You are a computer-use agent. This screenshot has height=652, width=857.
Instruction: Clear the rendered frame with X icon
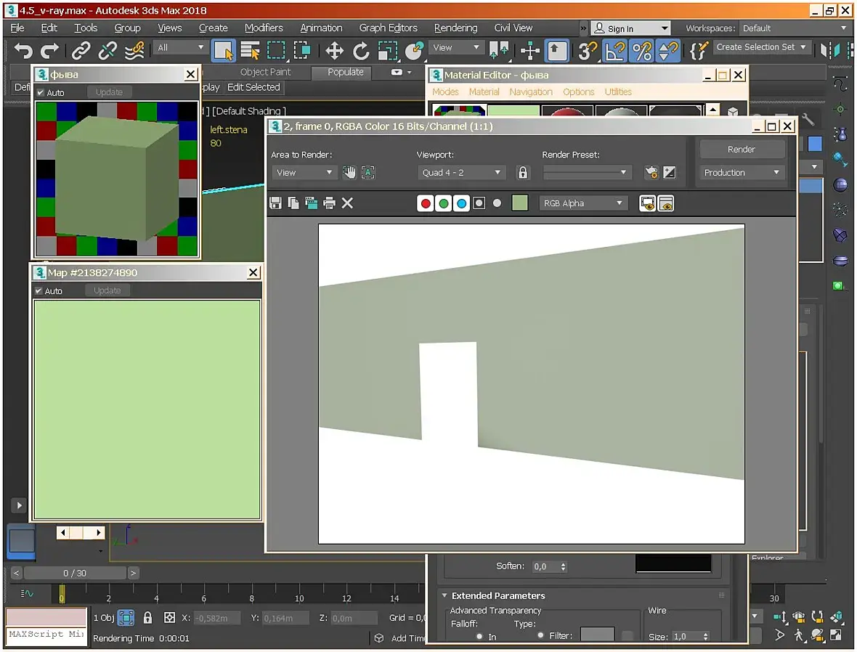click(x=347, y=203)
